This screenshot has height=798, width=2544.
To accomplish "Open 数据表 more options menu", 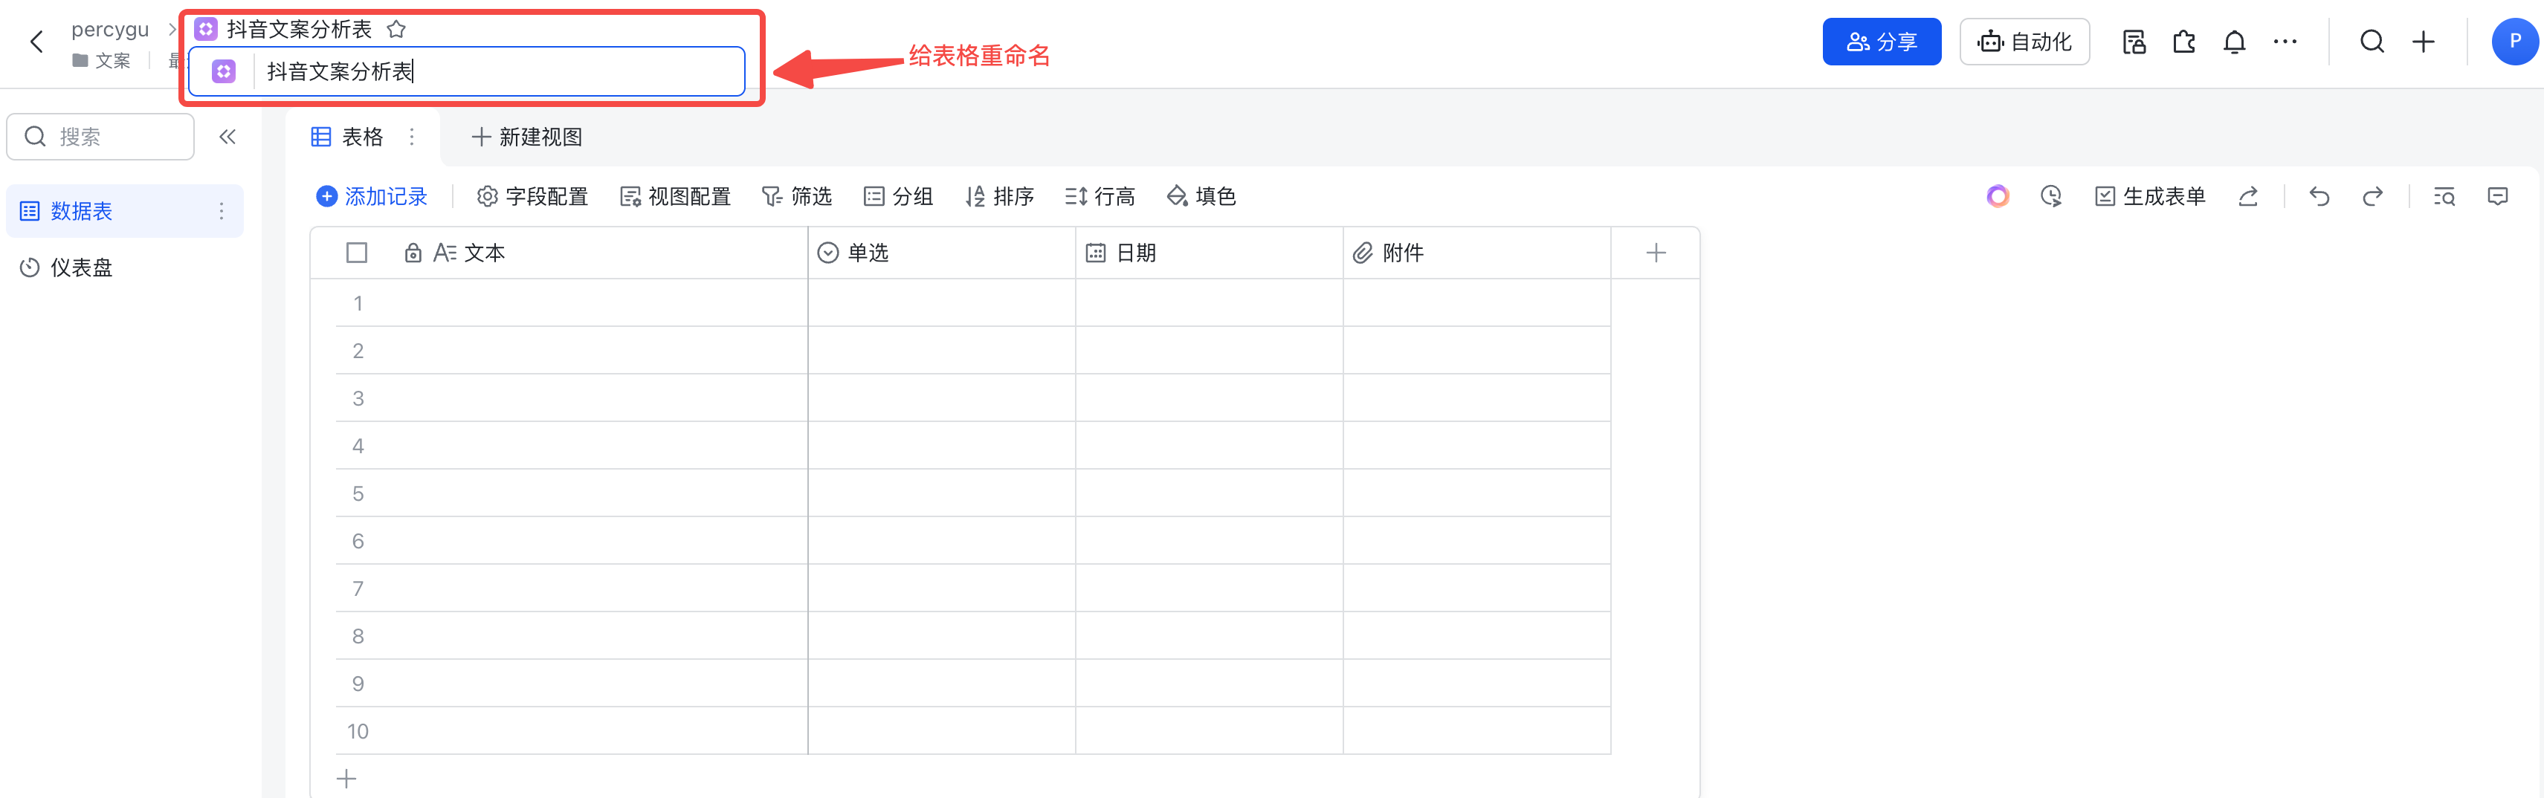I will tap(222, 211).
